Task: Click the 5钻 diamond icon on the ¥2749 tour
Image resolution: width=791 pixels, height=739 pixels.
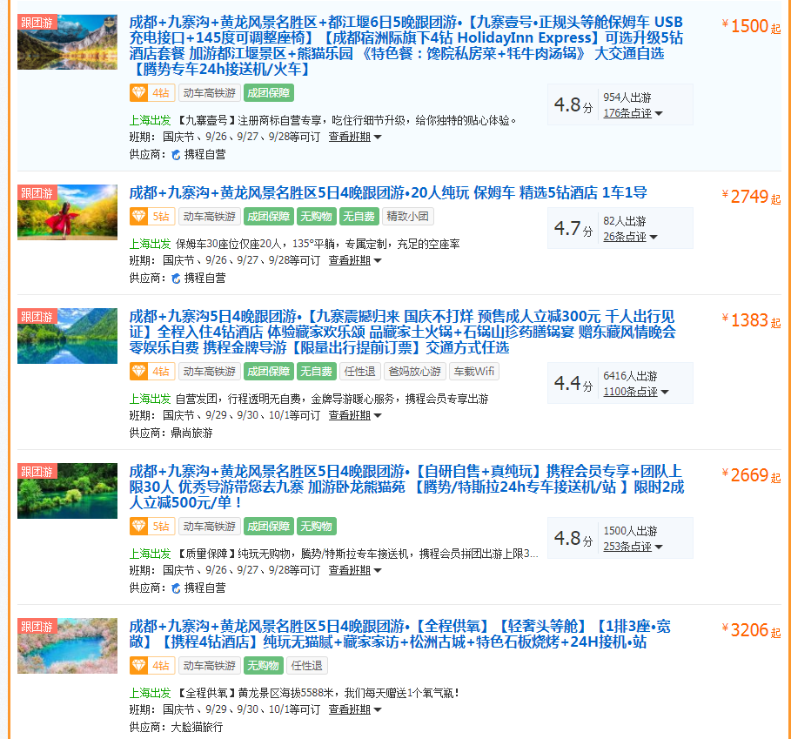Action: coord(139,217)
